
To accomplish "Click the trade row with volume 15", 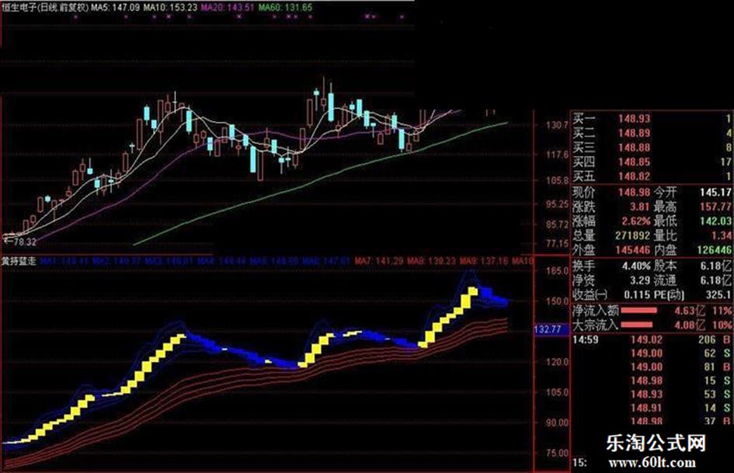I will pos(652,381).
